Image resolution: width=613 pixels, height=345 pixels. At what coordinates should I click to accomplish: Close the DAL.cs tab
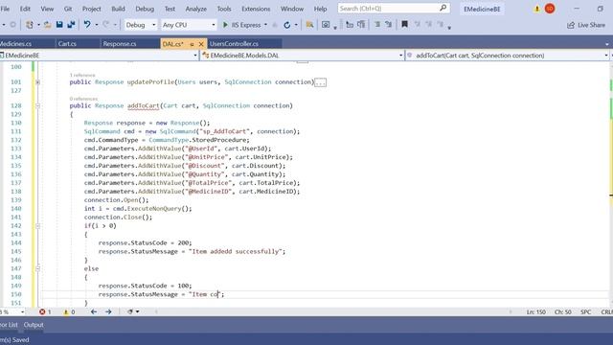click(201, 44)
